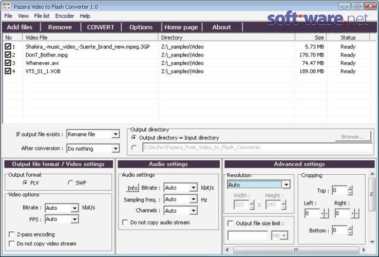Open the About toolbar button
379x257 pixels.
[222, 27]
